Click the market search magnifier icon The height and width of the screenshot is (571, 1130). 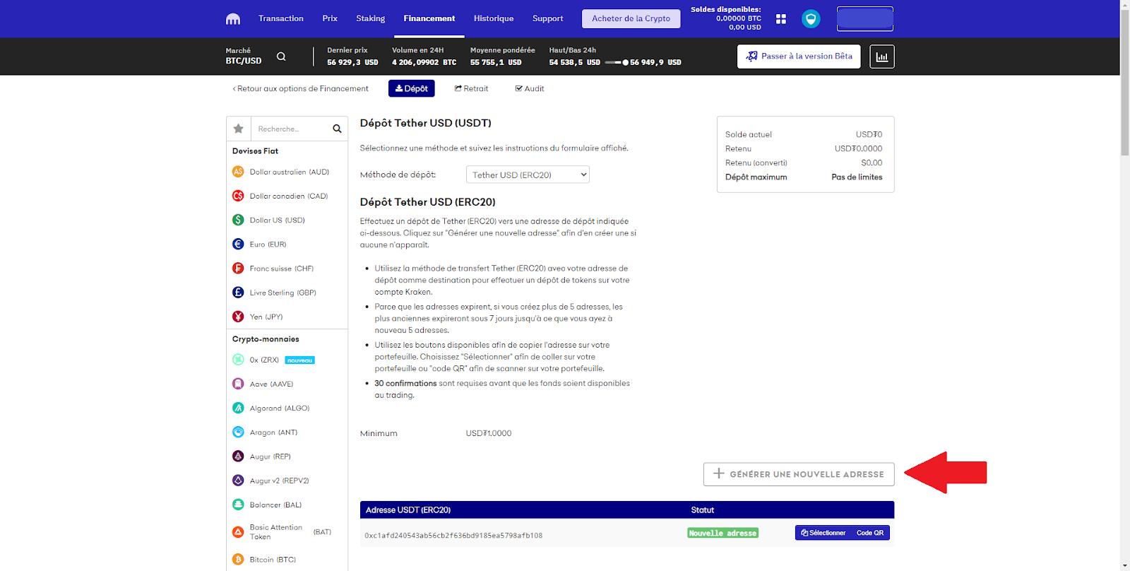click(281, 57)
